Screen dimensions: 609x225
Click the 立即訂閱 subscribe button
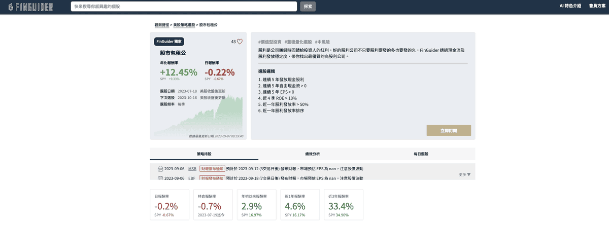(449, 130)
